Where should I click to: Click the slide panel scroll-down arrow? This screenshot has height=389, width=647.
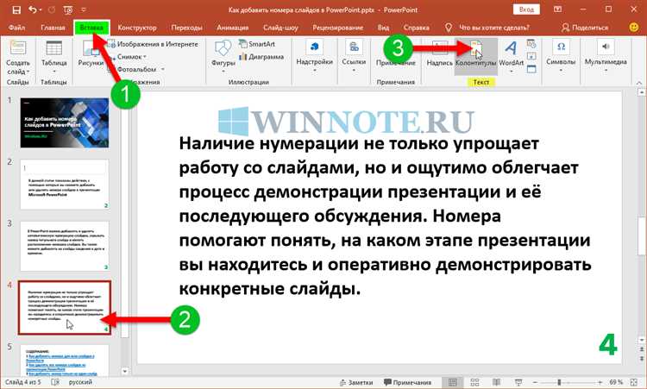pos(125,371)
